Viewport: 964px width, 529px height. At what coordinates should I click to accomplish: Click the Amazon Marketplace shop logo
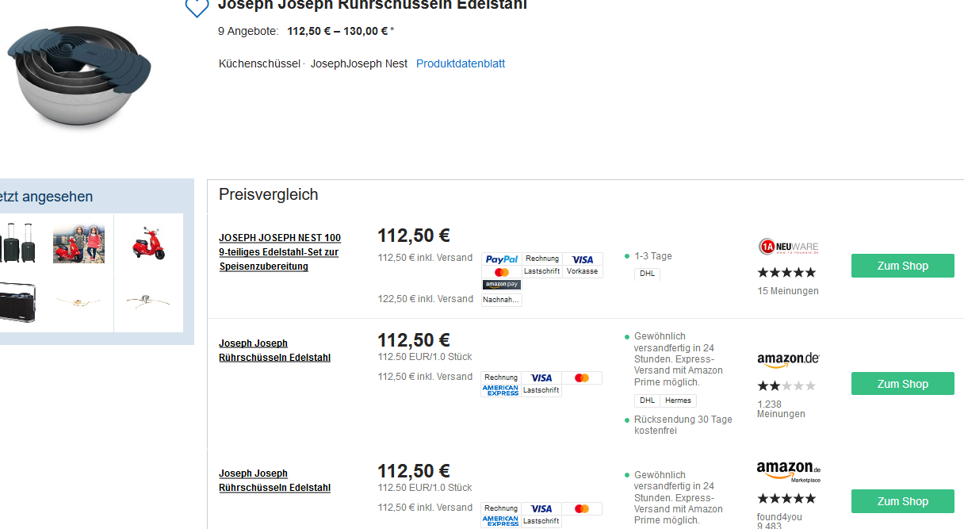[x=788, y=471]
